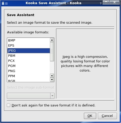Click the top scroll-up arrow in format list
The height and width of the screenshot is (123, 121).
coord(52,40)
